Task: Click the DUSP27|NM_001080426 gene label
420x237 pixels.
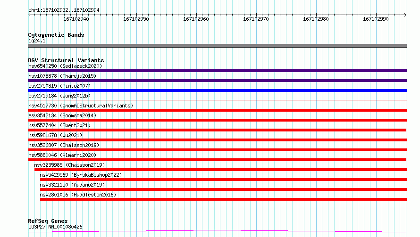Action: [x=55, y=227]
